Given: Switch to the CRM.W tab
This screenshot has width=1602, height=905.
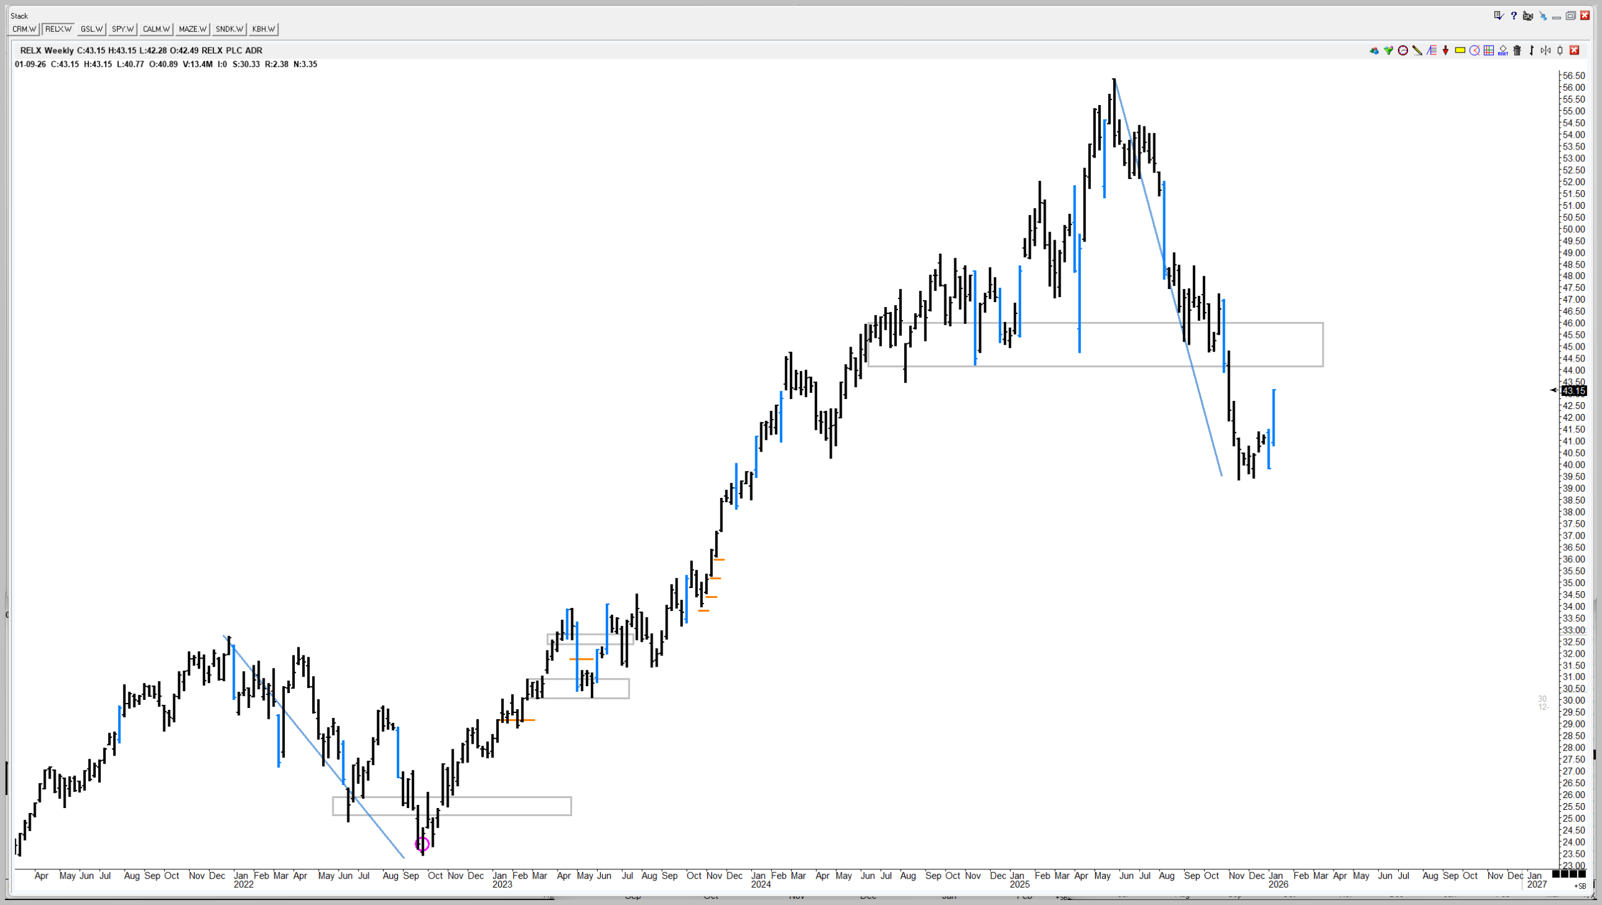Looking at the screenshot, I should (x=25, y=29).
